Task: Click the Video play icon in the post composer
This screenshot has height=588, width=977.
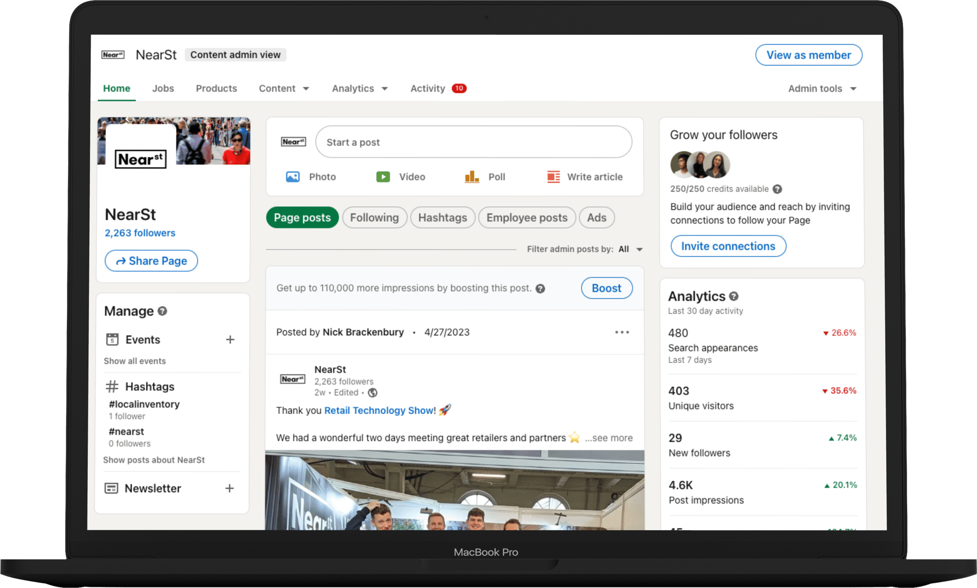Action: 383,177
